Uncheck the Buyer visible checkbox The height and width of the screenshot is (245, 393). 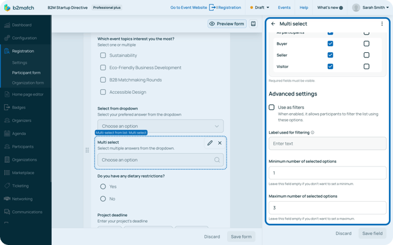(x=330, y=43)
